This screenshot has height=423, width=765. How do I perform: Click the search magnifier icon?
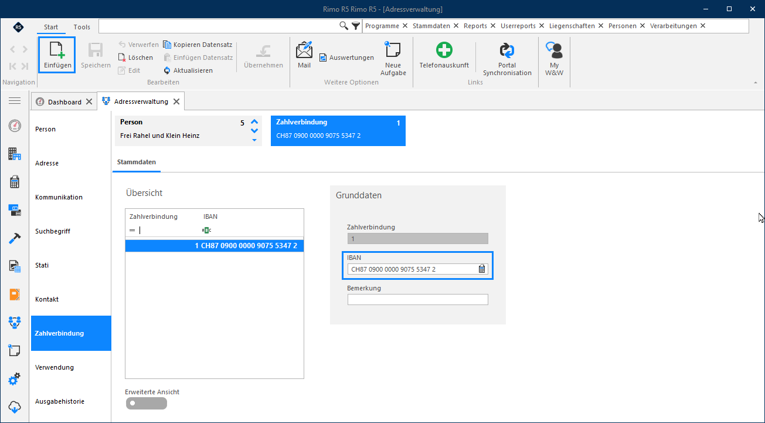(x=344, y=26)
